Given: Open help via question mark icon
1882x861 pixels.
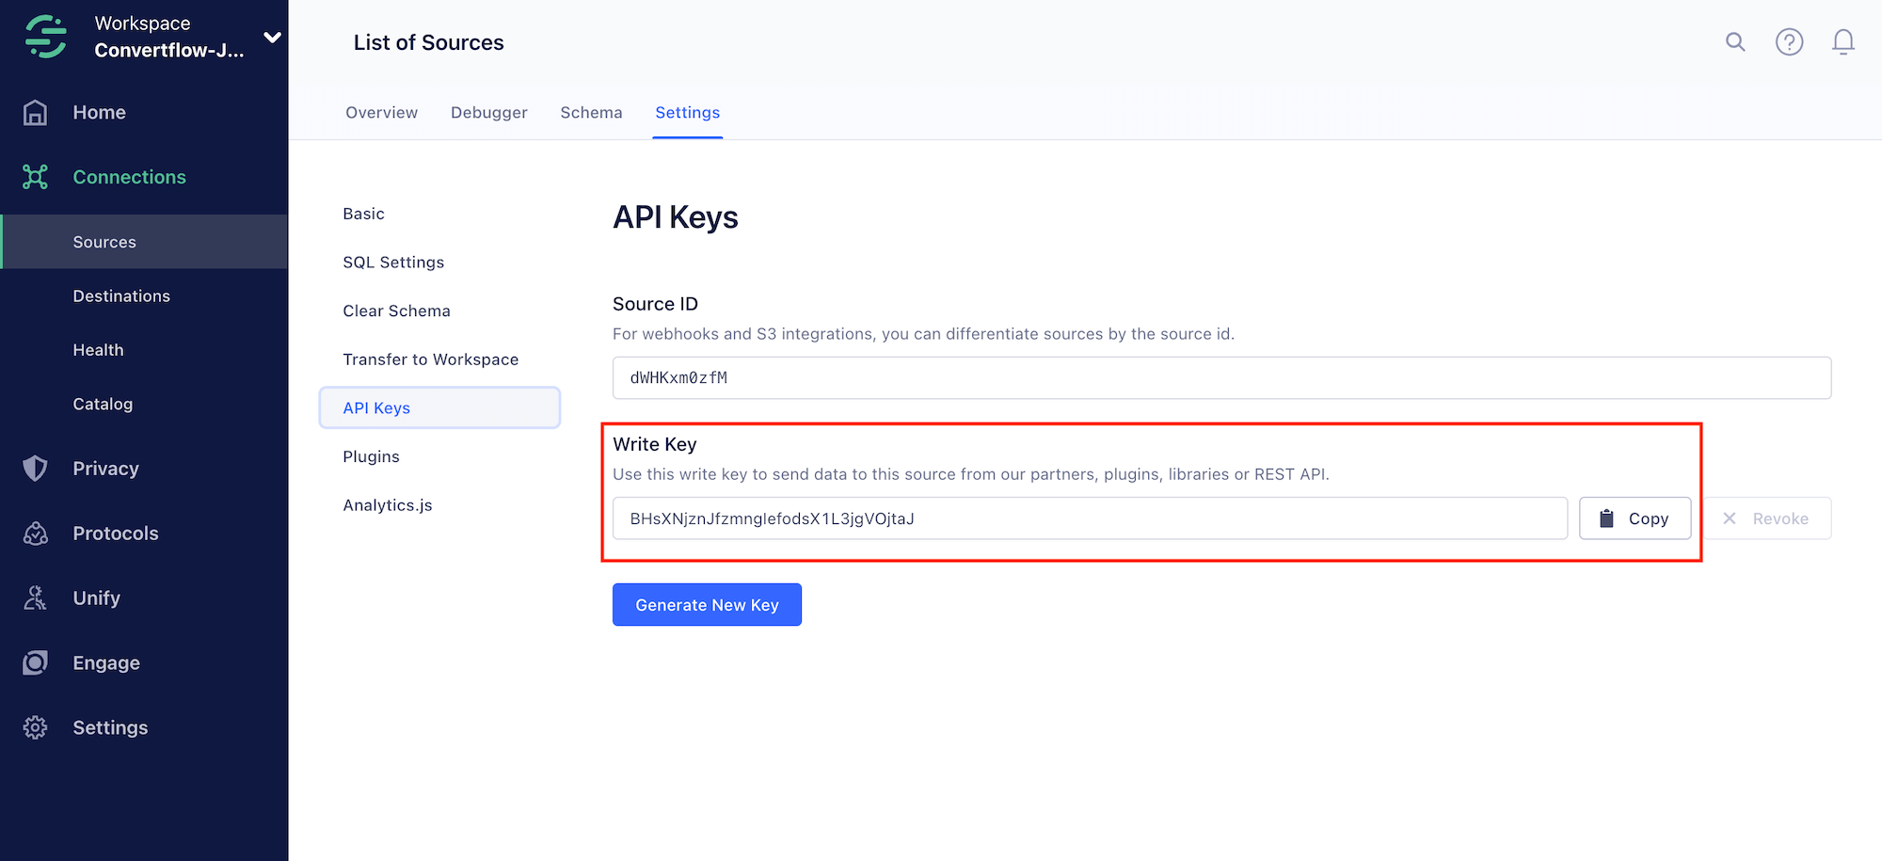Looking at the screenshot, I should pyautogui.click(x=1789, y=41).
